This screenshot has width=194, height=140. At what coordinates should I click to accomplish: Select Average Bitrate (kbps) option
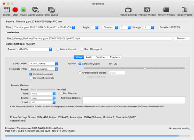pyautogui.click(x=80, y=73)
